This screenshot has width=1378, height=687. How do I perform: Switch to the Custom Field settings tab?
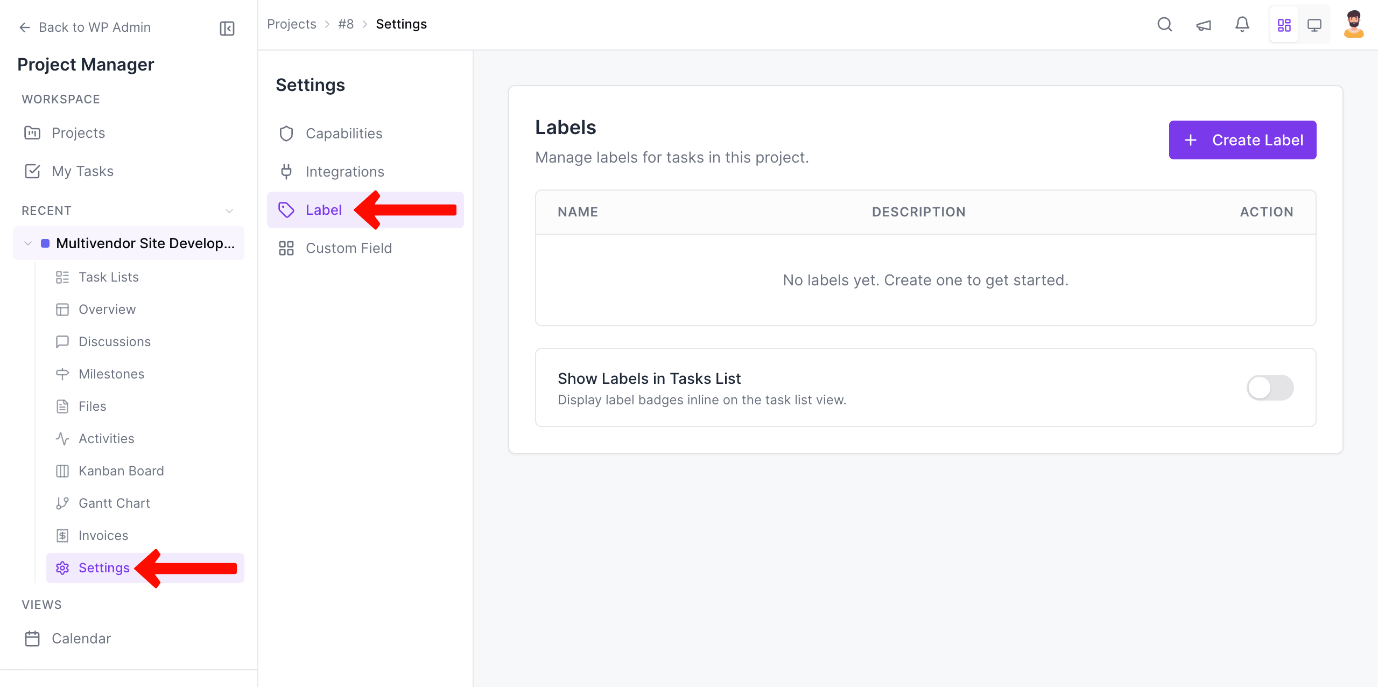coord(349,248)
